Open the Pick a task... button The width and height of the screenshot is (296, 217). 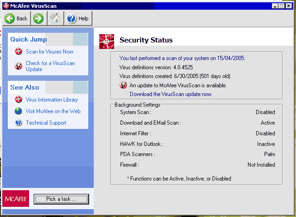tap(61, 199)
